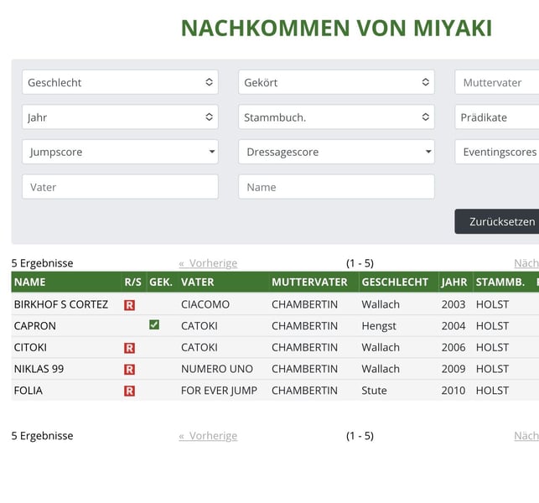Sort results by Jahr column header
Viewport: 539px width, 503px height.
[x=454, y=283]
